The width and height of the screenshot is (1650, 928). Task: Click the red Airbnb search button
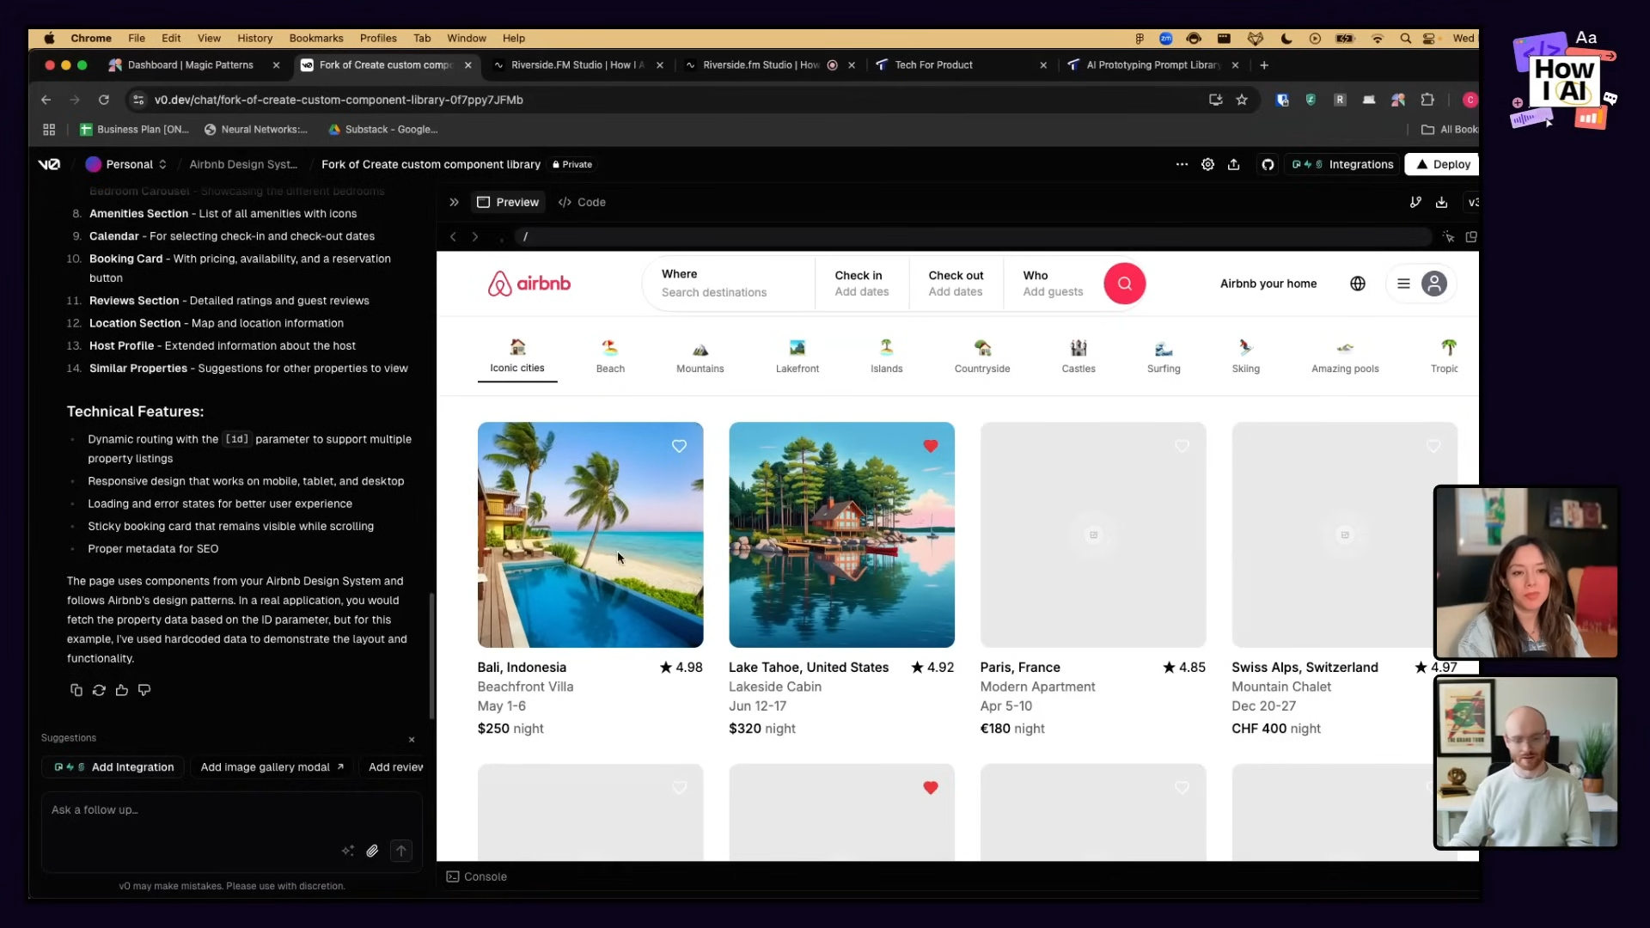(x=1124, y=284)
